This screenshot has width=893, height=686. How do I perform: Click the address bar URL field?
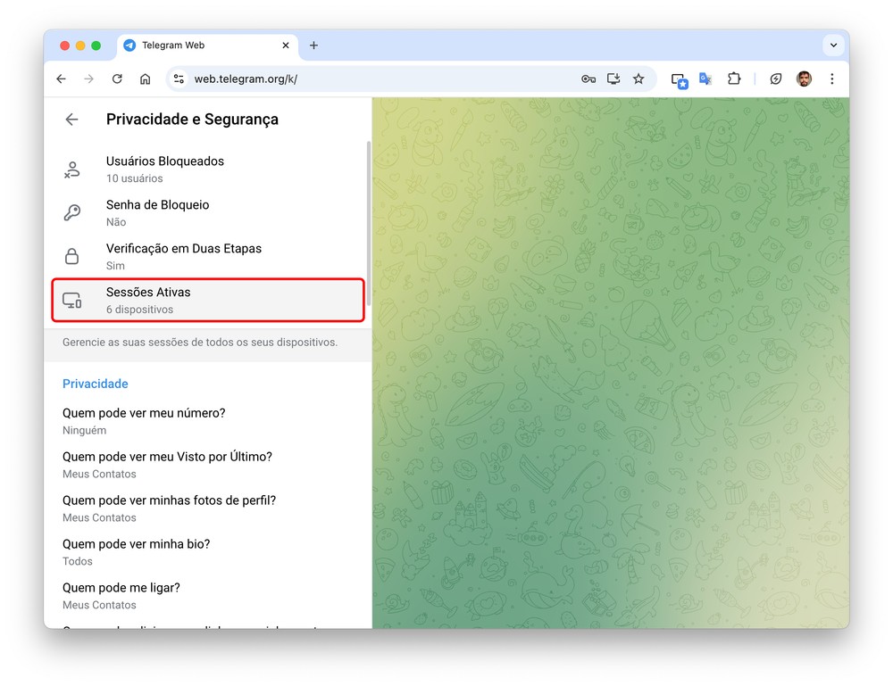coord(357,79)
